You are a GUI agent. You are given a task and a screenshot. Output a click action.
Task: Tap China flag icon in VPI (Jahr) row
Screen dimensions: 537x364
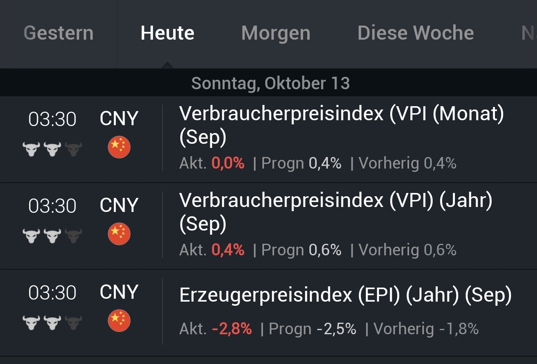coord(119,234)
